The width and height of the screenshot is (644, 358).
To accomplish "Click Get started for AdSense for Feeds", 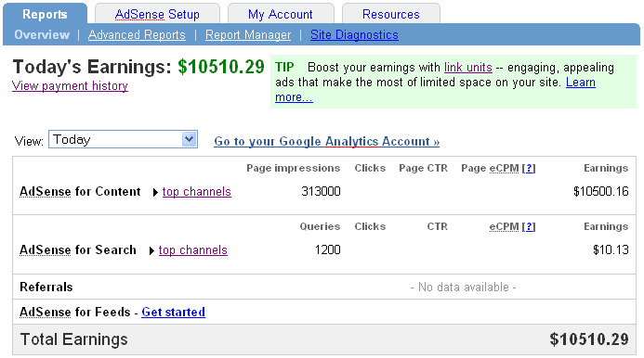I will (174, 312).
